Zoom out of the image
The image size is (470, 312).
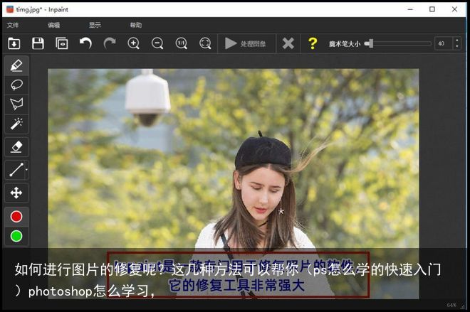pos(157,43)
